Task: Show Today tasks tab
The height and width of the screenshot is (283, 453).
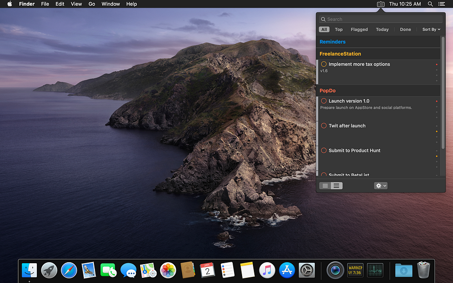Action: [x=382, y=29]
